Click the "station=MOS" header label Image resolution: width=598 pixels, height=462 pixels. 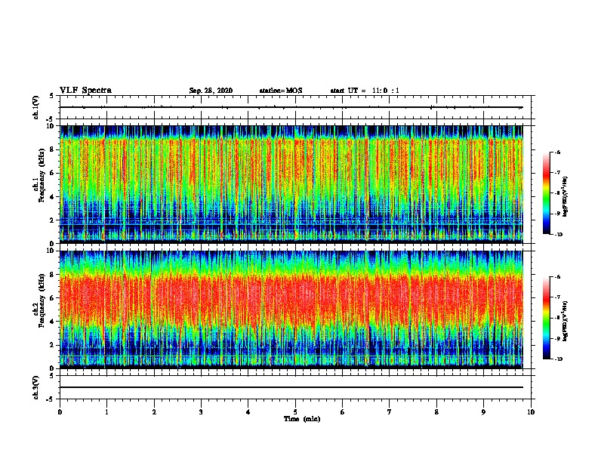(281, 91)
